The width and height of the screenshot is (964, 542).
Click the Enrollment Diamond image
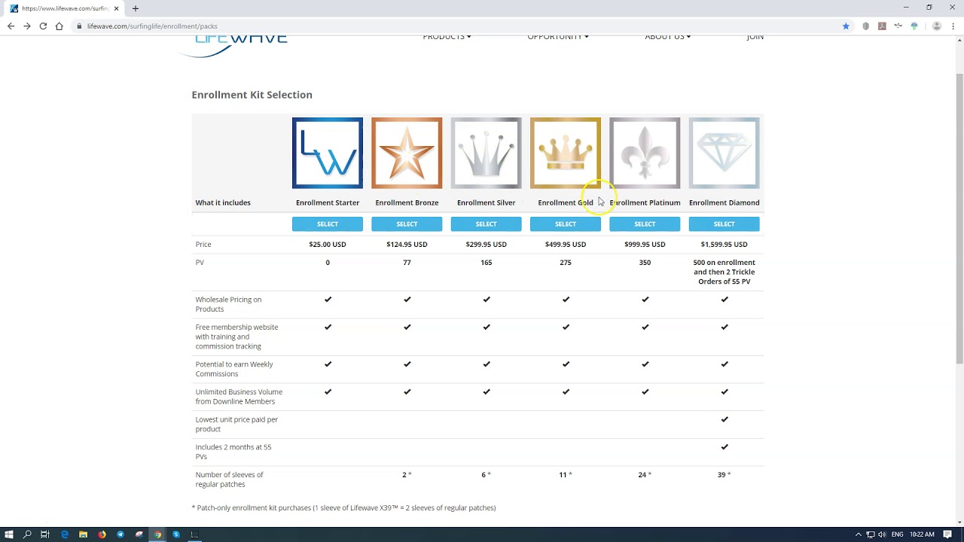click(724, 153)
